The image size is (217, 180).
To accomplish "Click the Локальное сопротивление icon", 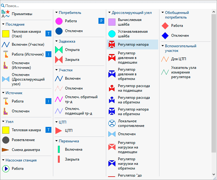I will (112, 123).
